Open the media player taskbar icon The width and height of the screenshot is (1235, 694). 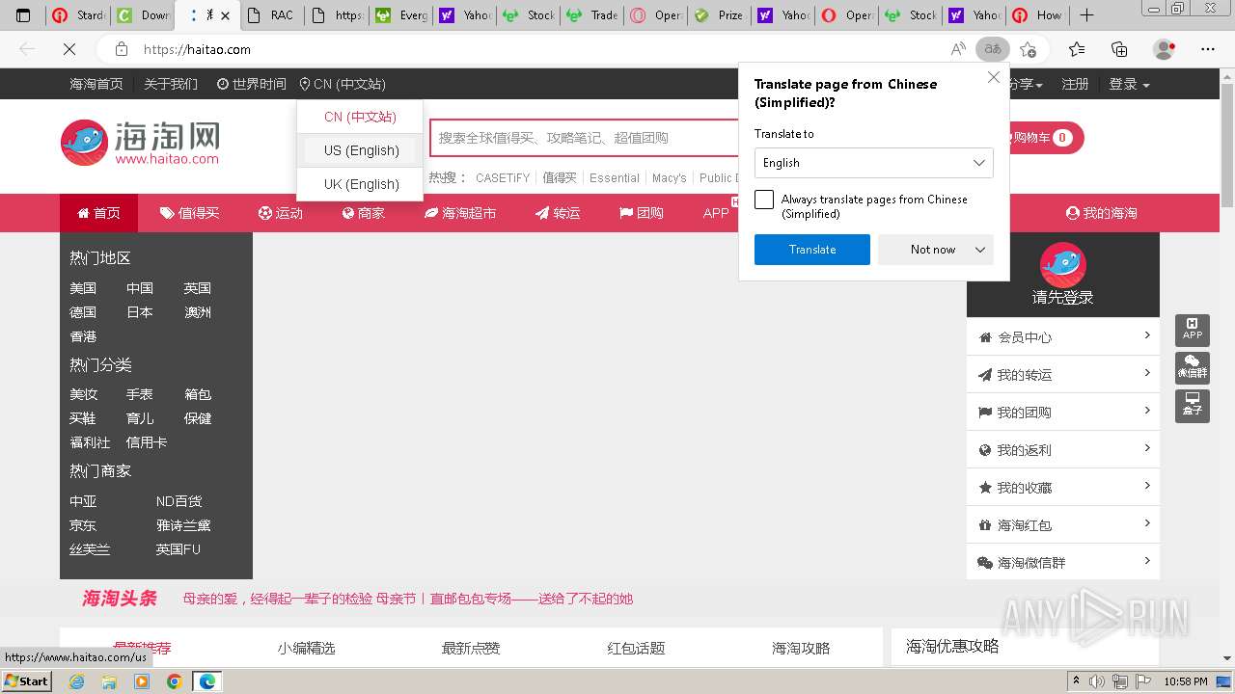(142, 681)
